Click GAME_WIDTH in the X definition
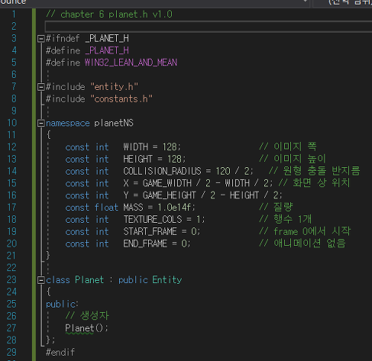This screenshot has height=361, width=372. (x=167, y=183)
